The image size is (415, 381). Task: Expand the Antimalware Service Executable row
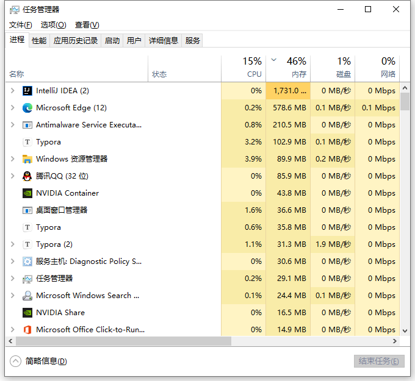(x=12, y=125)
